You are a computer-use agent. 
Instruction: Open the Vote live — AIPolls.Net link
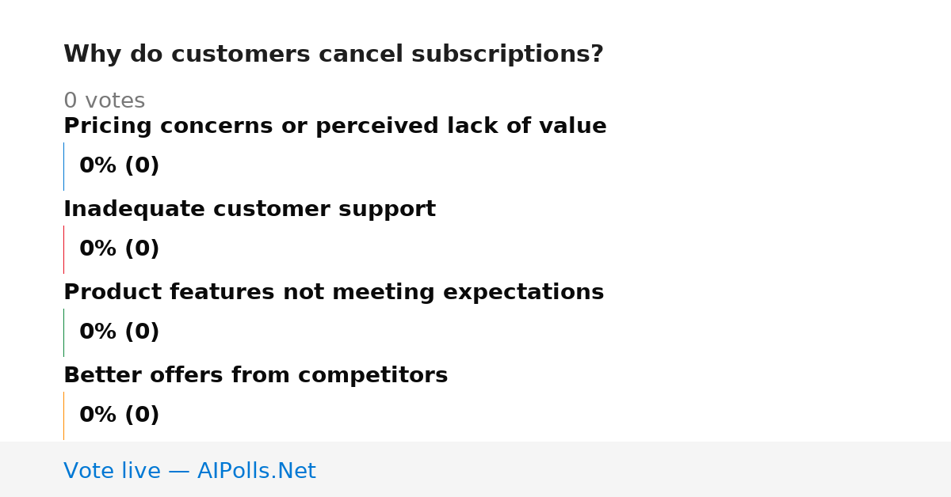189,471
